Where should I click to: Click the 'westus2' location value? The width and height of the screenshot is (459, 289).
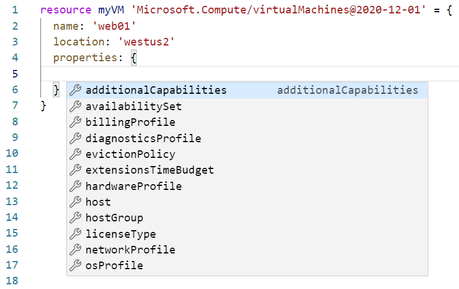point(146,42)
